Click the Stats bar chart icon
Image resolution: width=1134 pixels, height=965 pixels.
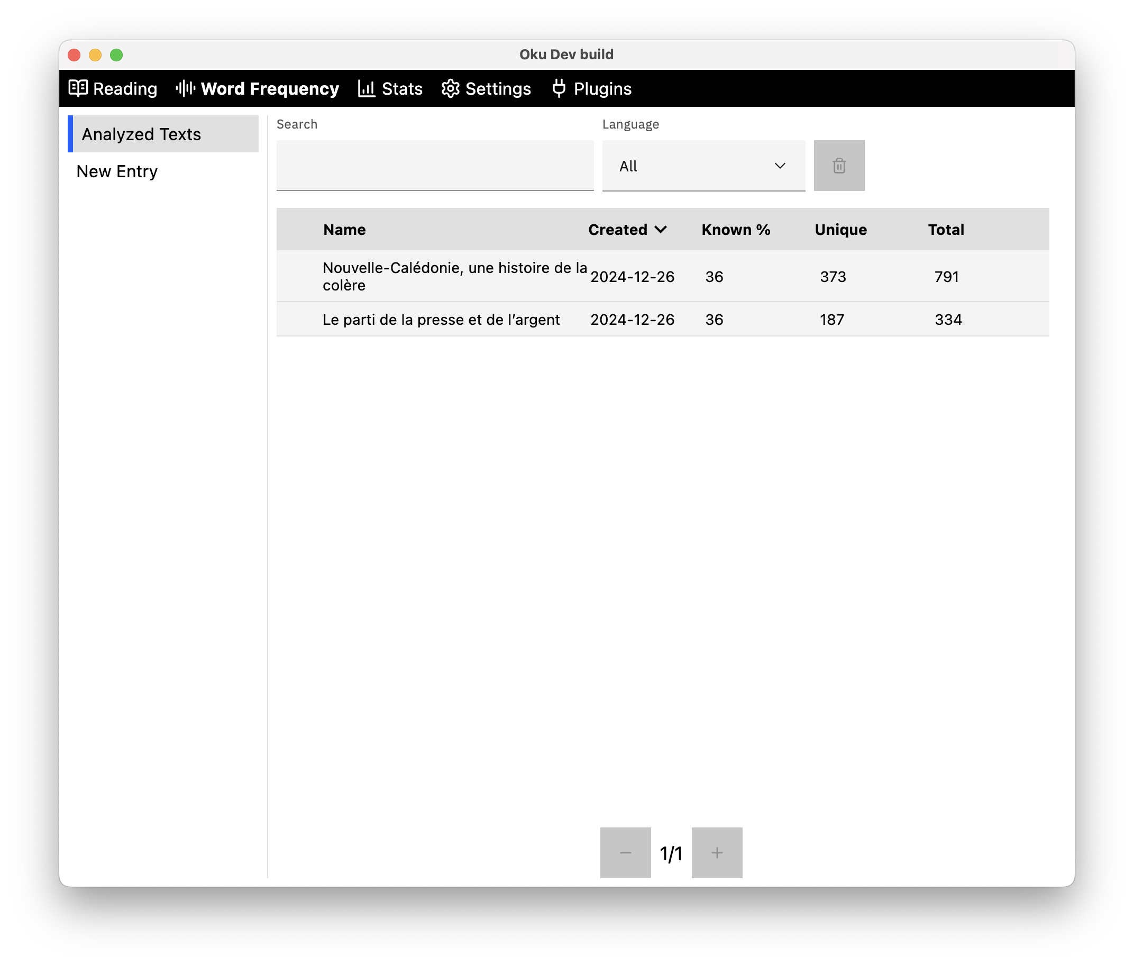point(366,88)
